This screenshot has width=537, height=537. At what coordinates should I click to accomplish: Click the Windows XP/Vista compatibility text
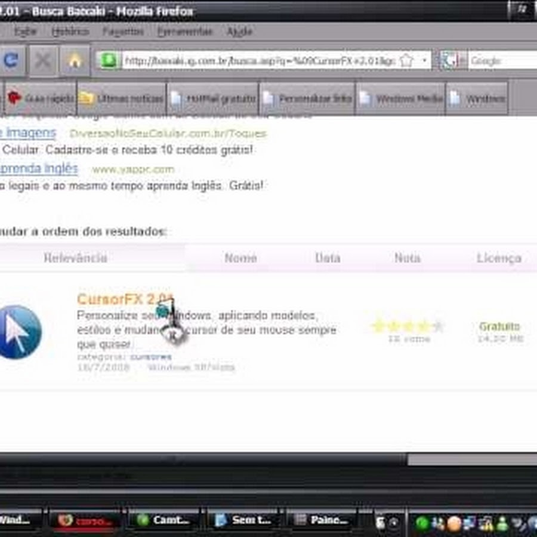pos(191,368)
